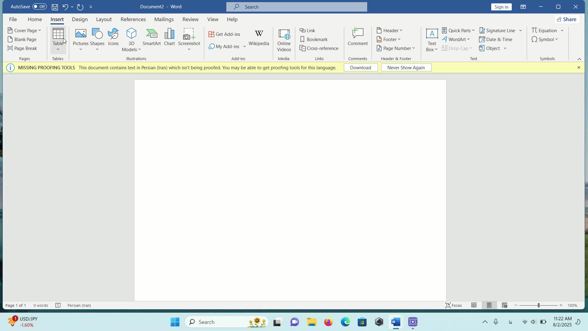
Task: Dismiss the Missing Proofing Tools bar
Action: click(579, 67)
